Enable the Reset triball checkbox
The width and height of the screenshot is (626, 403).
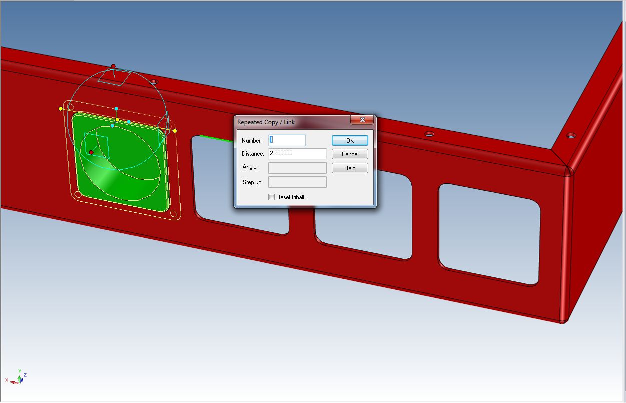[x=272, y=197]
